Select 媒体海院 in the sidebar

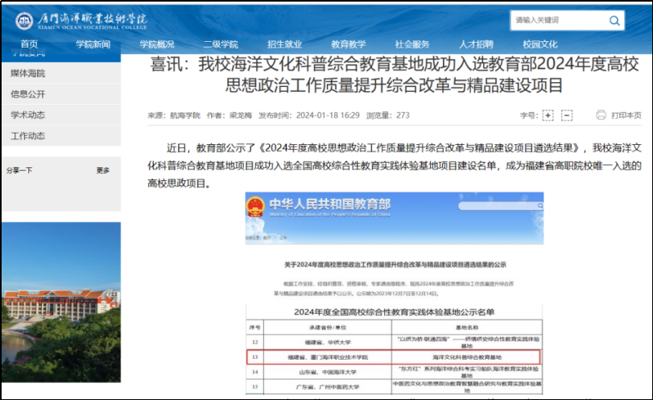tap(28, 73)
